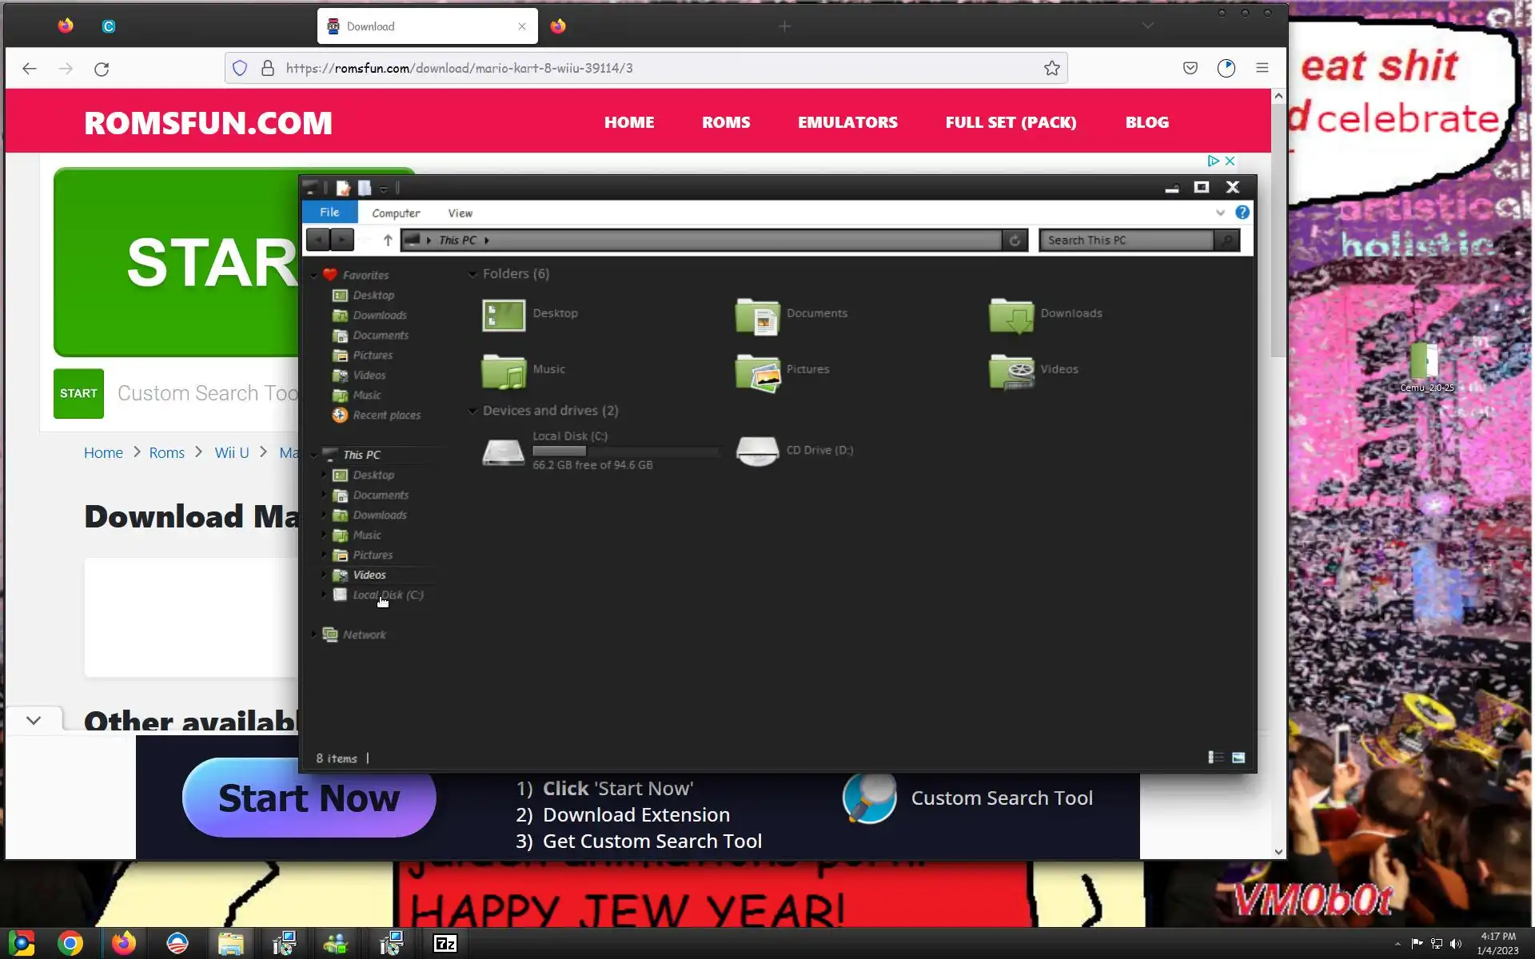Screen dimensions: 1535x959
Task: Open the View ribbon tab
Action: click(x=460, y=213)
